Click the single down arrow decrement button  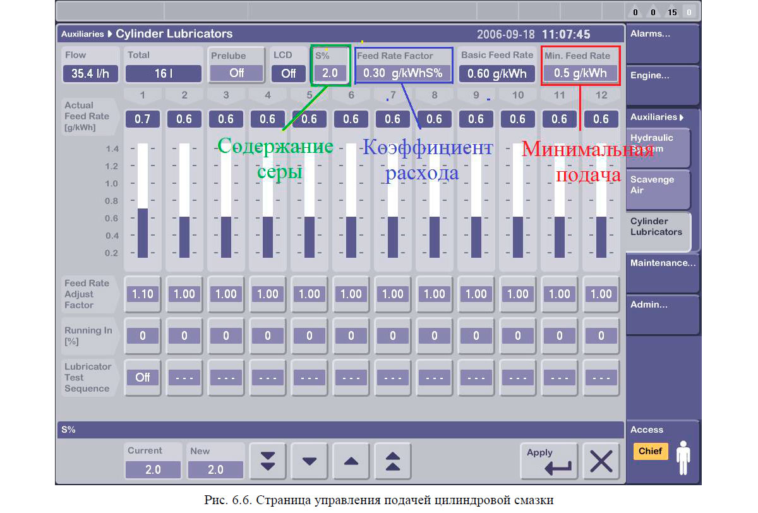310,461
